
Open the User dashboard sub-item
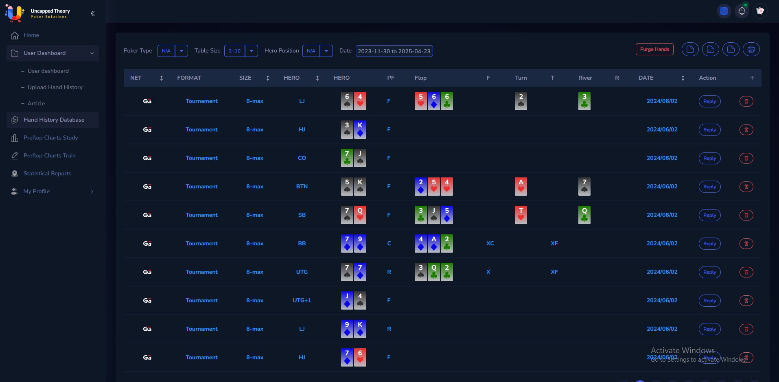[48, 71]
